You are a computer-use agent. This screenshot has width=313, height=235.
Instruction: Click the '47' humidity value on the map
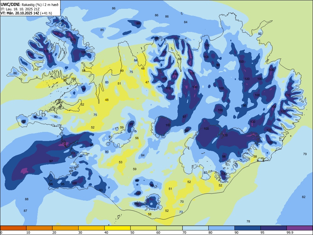tap(147, 82)
